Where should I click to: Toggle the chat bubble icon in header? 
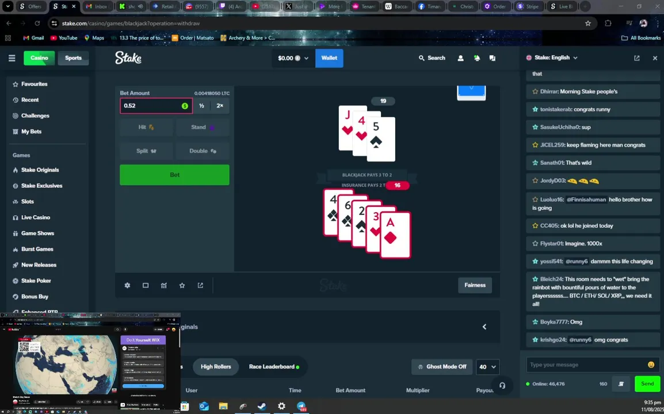pos(492,58)
